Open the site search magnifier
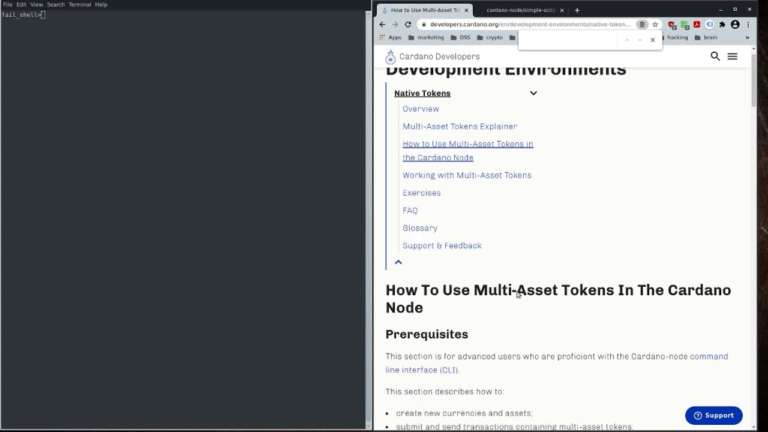Image resolution: width=768 pixels, height=432 pixels. click(x=715, y=56)
